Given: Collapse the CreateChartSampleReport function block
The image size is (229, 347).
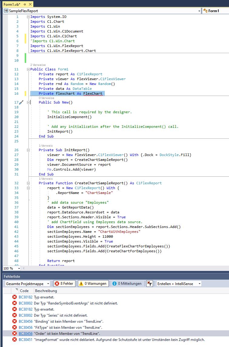Looking at the screenshot, I should tap(28, 183).
